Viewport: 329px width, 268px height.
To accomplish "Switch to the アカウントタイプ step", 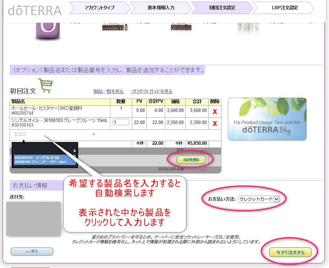I will coord(99,8).
